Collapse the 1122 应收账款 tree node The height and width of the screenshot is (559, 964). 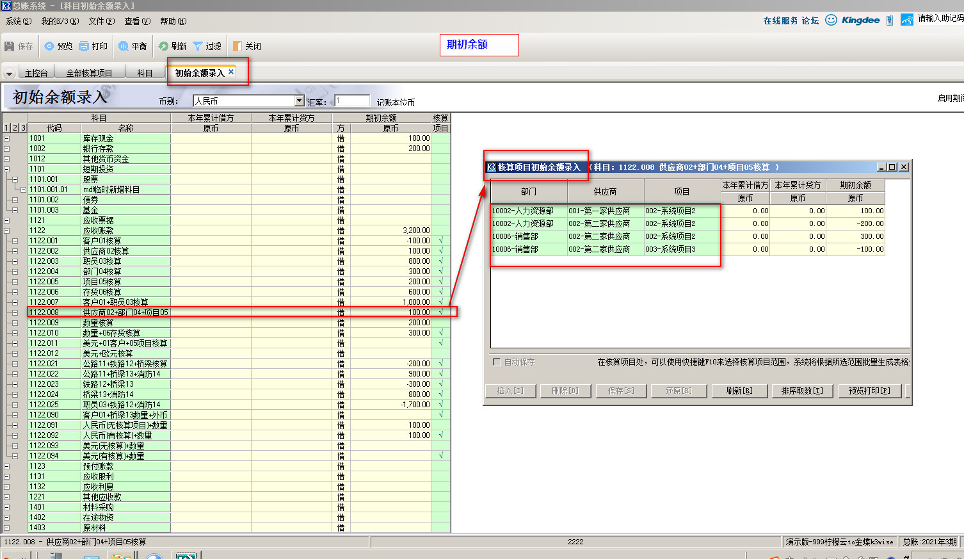tap(7, 231)
